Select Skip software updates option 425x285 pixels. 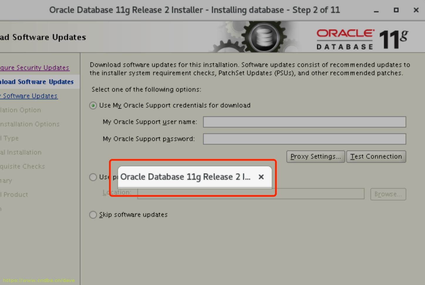[93, 215]
